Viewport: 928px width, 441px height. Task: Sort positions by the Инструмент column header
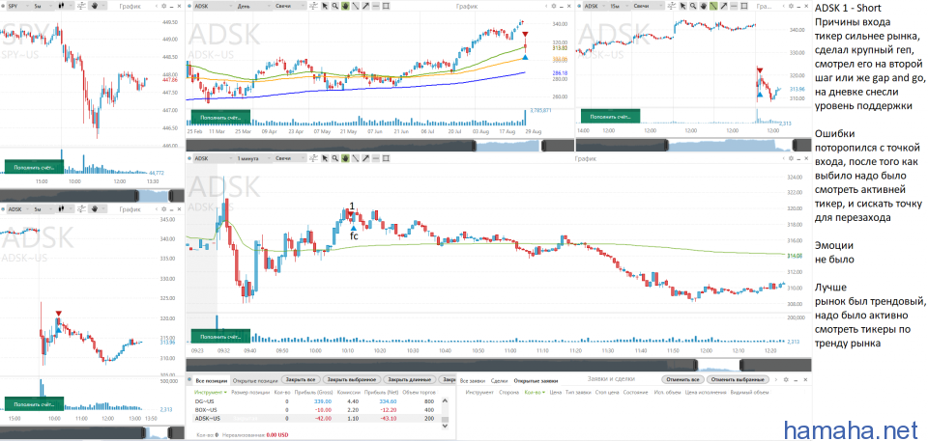(x=211, y=392)
